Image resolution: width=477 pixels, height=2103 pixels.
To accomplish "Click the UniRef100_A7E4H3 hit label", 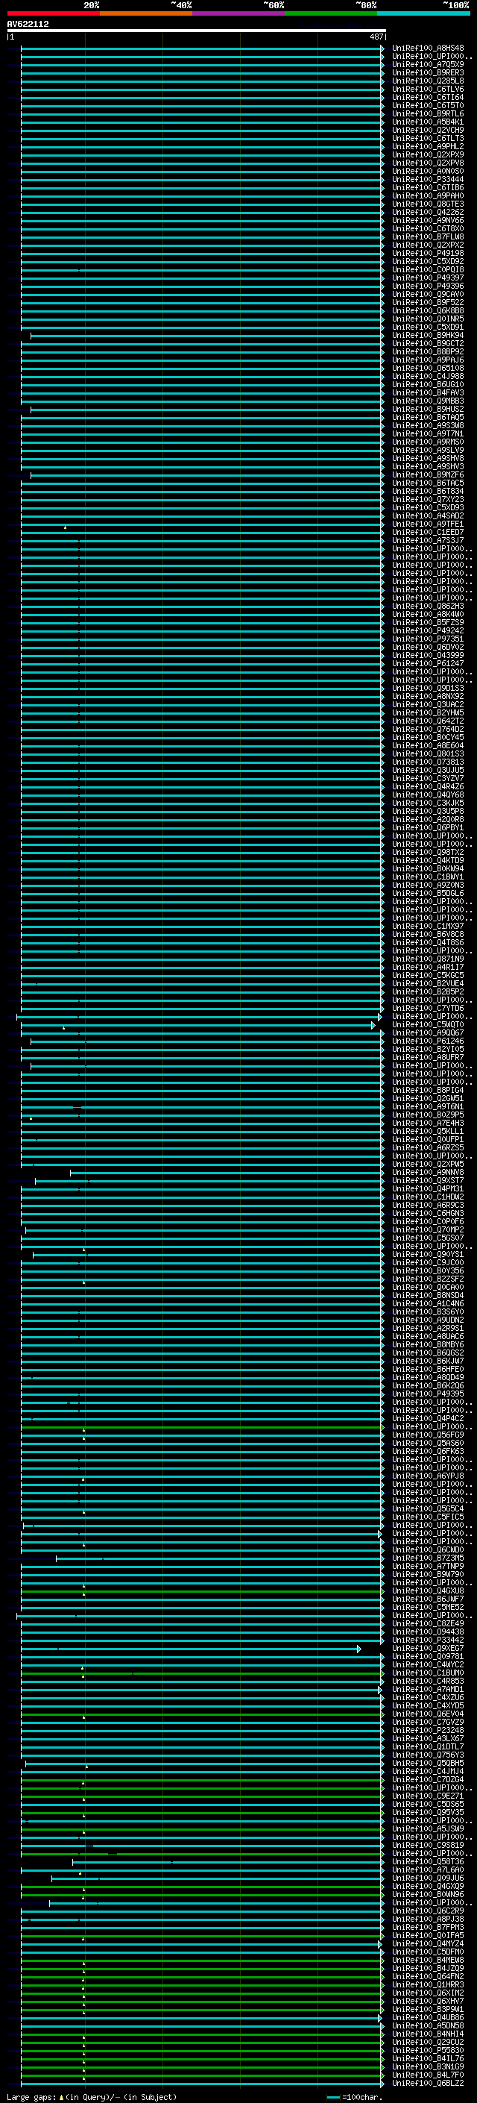I will coord(427,1123).
